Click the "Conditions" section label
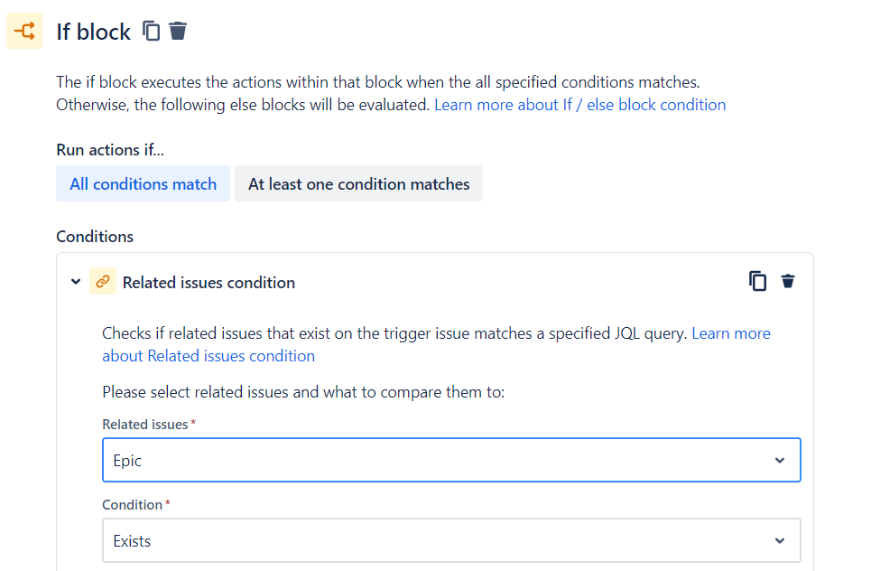 [x=95, y=237]
